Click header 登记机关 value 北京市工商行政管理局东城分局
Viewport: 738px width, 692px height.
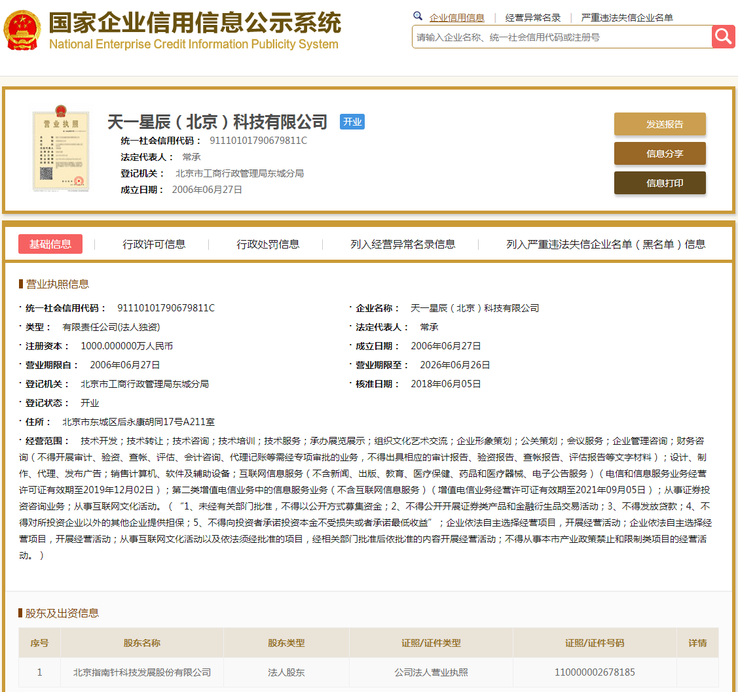point(240,173)
